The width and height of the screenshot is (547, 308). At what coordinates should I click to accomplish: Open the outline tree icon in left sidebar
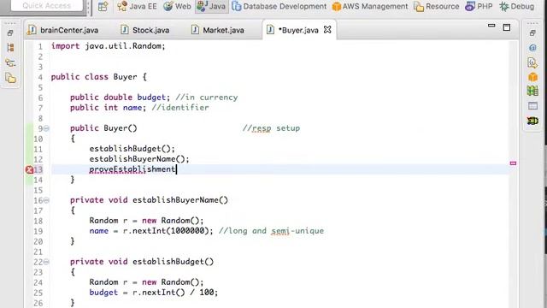tap(10, 62)
